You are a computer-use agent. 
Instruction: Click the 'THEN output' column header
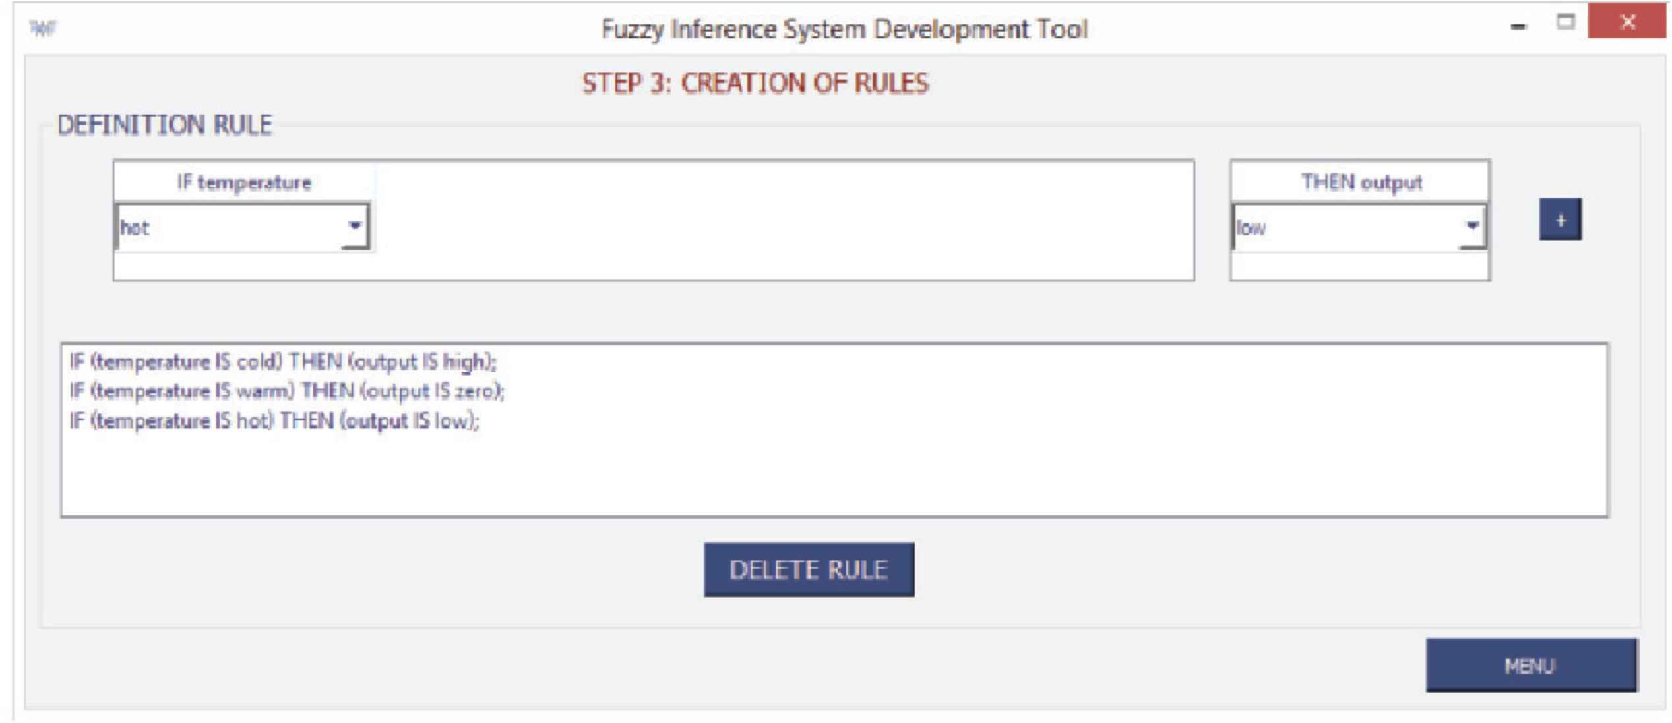[x=1360, y=183]
